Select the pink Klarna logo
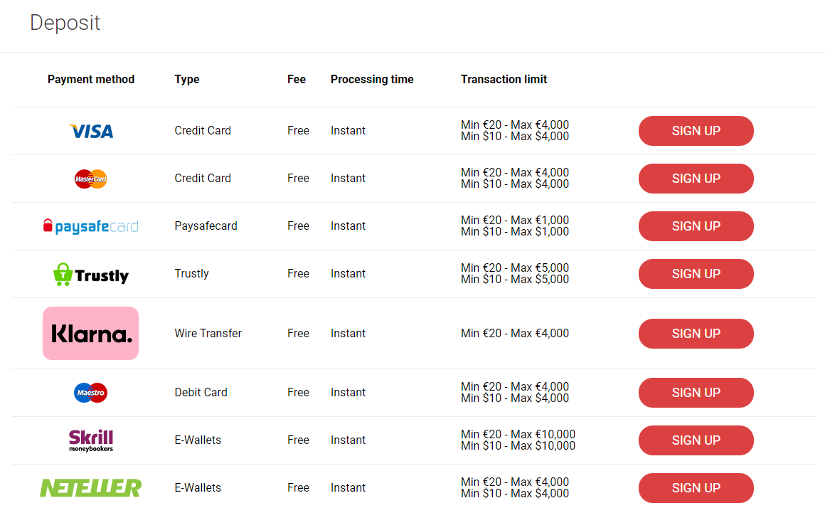The image size is (825, 508). 90,333
